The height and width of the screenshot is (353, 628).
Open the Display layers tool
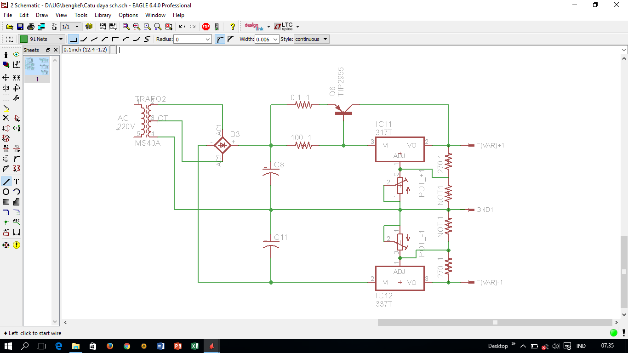[6, 65]
